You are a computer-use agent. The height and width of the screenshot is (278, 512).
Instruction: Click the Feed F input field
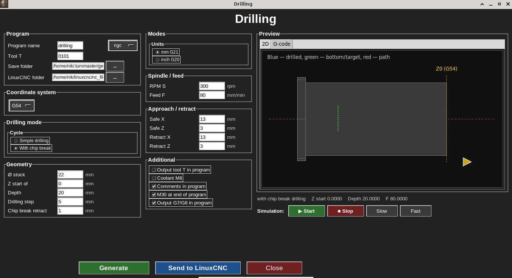pyautogui.click(x=212, y=95)
